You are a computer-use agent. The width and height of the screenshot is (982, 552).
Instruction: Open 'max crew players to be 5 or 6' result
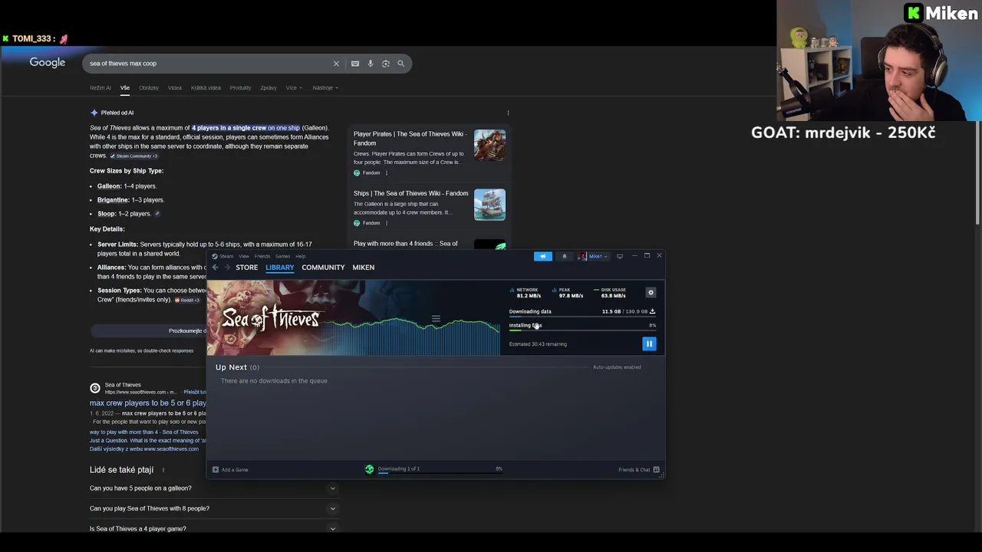pyautogui.click(x=148, y=403)
